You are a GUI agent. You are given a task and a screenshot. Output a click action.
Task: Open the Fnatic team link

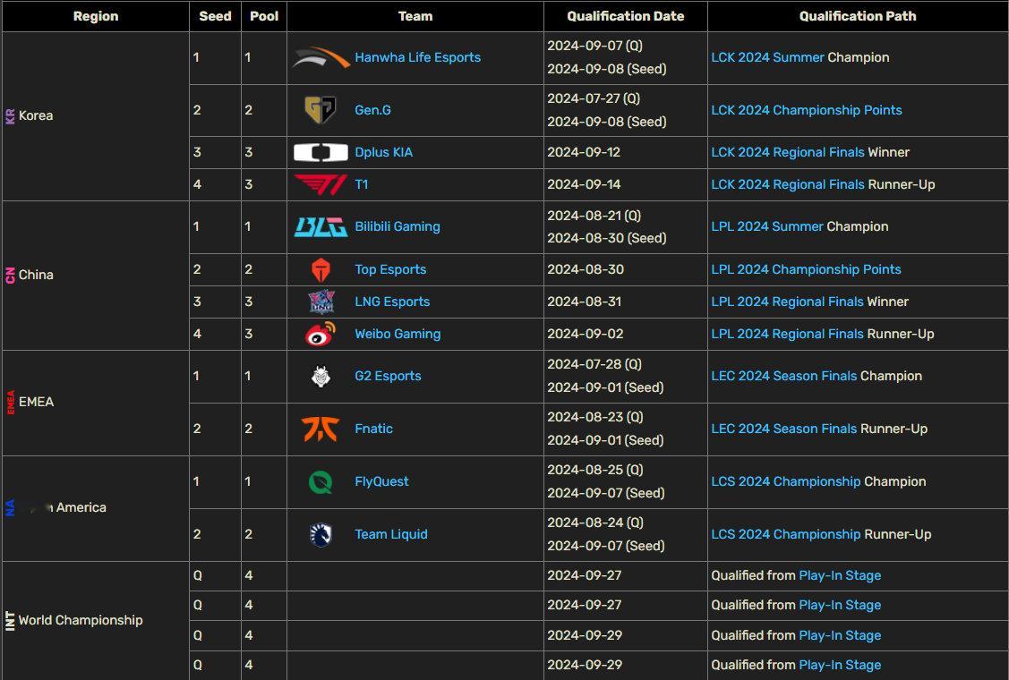(x=374, y=429)
